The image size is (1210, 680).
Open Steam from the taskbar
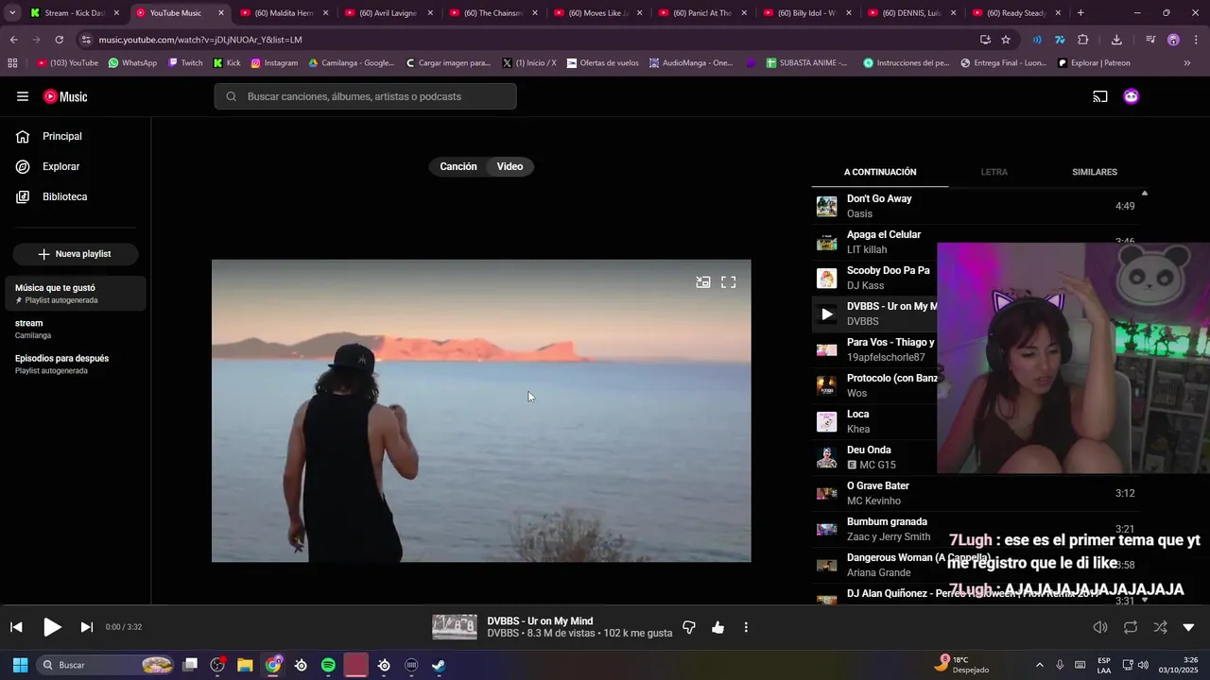[439, 665]
